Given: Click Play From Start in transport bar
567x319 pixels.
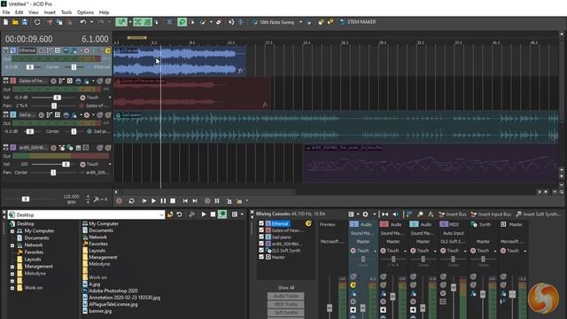Looking at the screenshot, I should [x=144, y=201].
